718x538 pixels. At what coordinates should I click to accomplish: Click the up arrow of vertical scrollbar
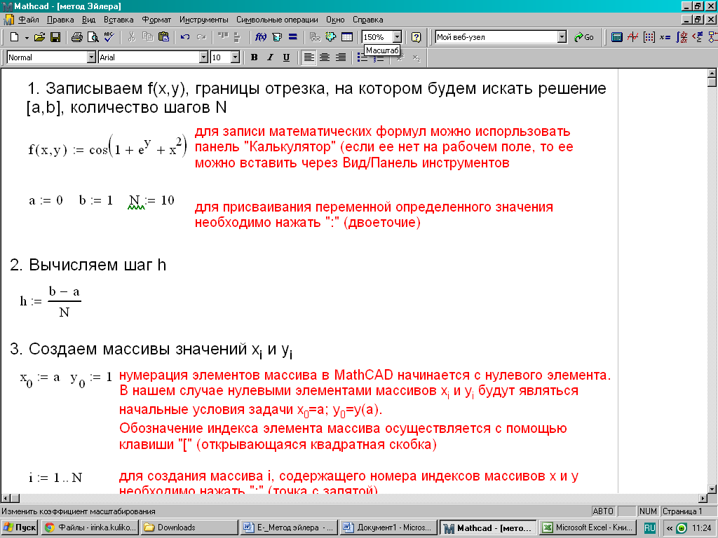tap(712, 73)
